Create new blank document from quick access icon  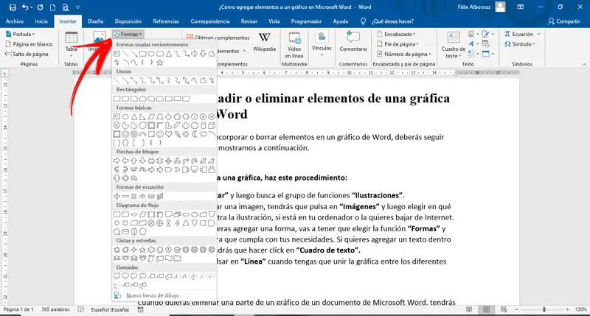[52, 7]
